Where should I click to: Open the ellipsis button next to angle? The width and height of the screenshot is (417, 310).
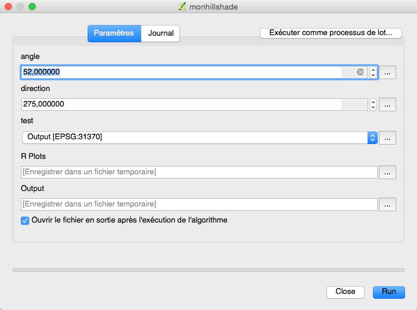387,73
